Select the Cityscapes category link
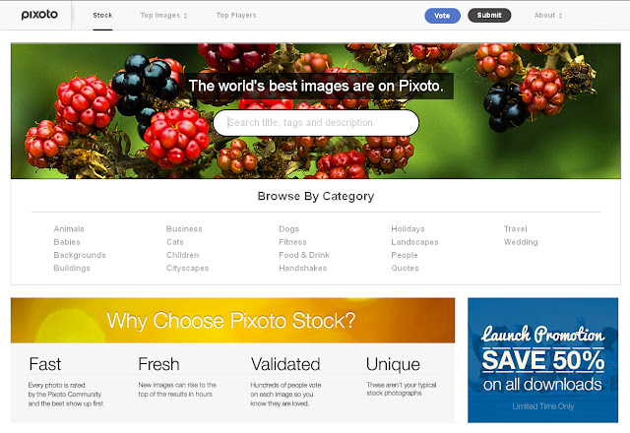 pyautogui.click(x=187, y=268)
